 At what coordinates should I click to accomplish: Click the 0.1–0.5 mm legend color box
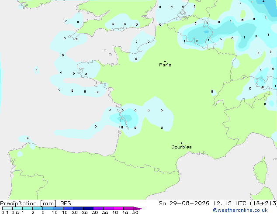coord(7,208)
